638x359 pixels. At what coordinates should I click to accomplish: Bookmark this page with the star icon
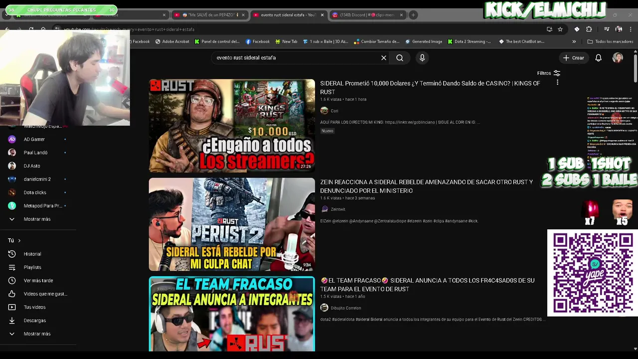(560, 29)
